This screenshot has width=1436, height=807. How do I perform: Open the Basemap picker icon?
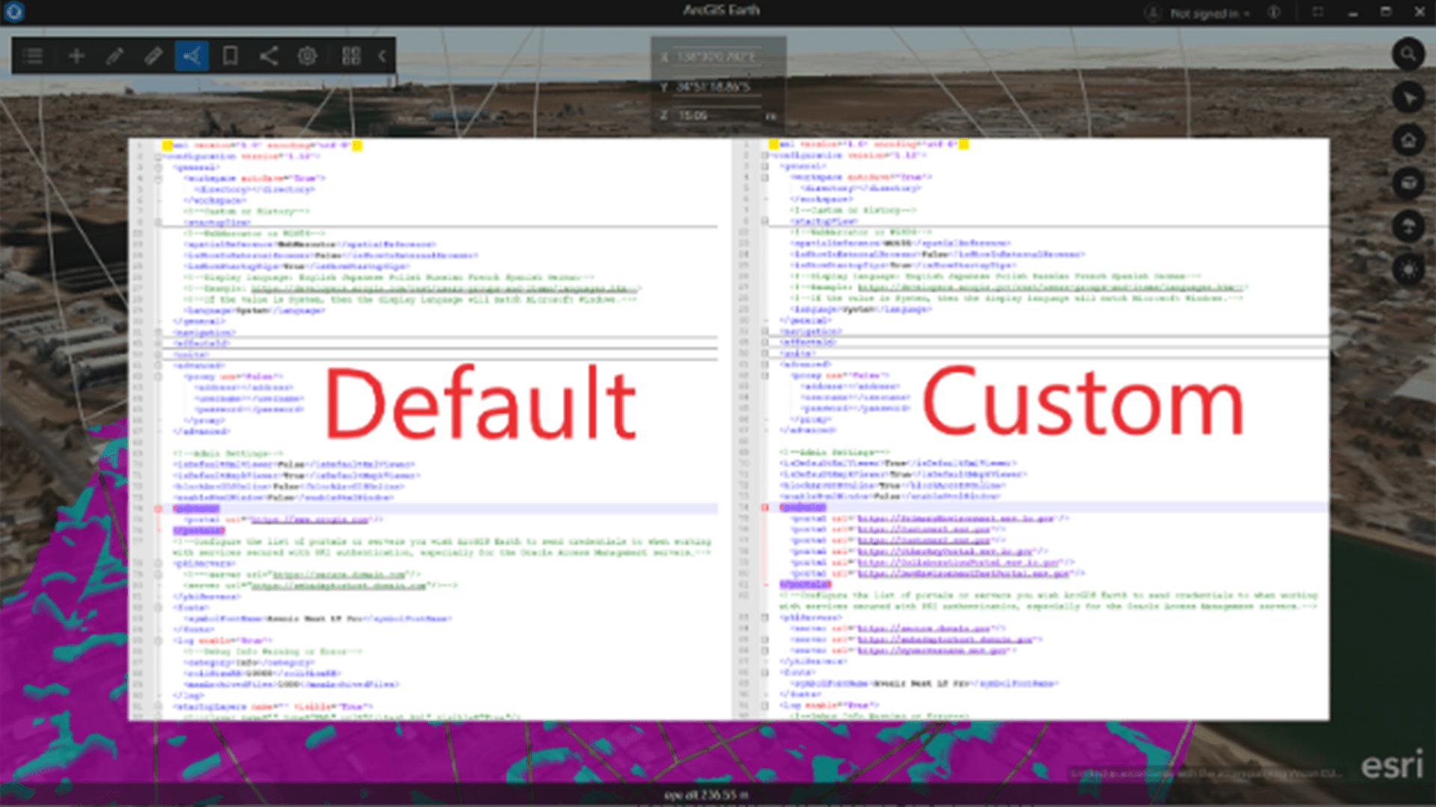coord(1409,184)
